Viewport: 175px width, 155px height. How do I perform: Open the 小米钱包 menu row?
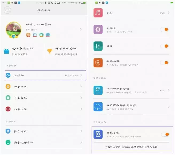pyautogui.click(x=44, y=98)
